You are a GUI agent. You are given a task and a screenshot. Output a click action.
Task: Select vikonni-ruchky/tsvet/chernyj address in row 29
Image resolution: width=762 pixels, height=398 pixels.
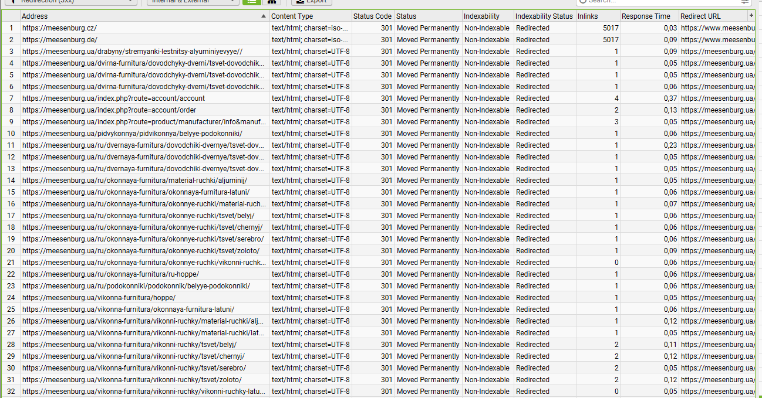[x=133, y=356]
